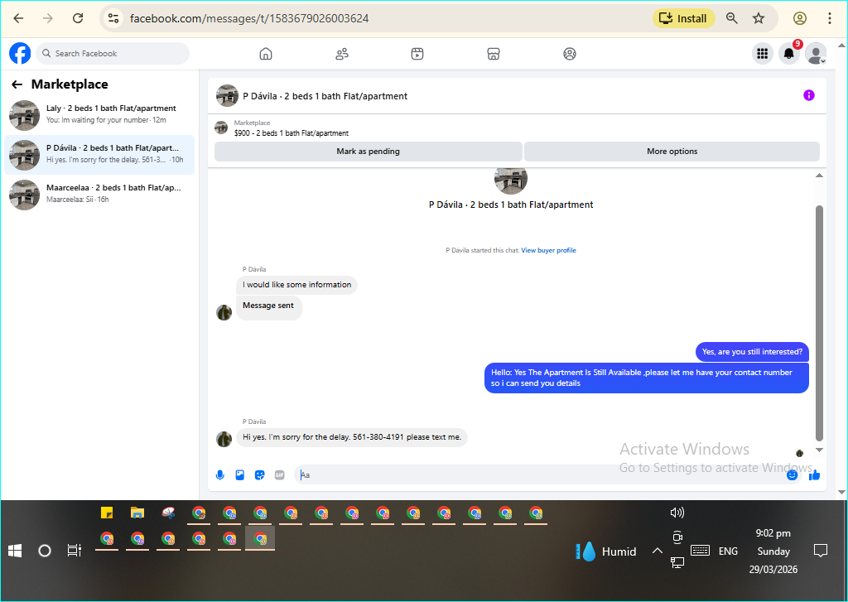Open the Groups icon in top navigation
Viewport: 848px width, 602px height.
pos(570,54)
